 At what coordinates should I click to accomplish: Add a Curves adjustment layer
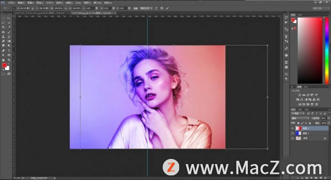[308, 95]
